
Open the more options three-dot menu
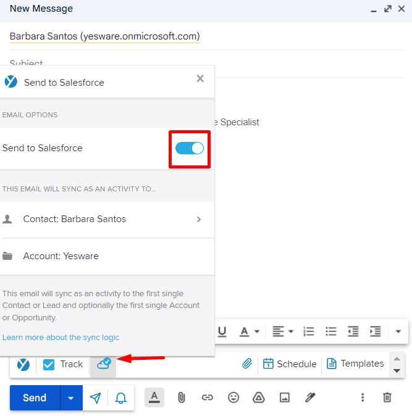[363, 397]
